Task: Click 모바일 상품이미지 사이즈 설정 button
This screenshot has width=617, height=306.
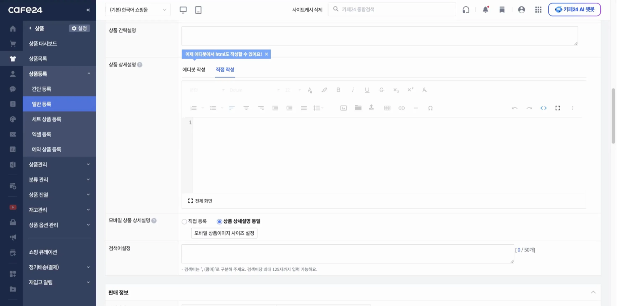Action: point(224,233)
